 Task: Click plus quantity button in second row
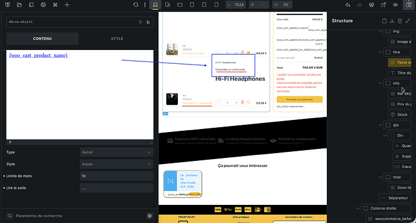[236, 102]
